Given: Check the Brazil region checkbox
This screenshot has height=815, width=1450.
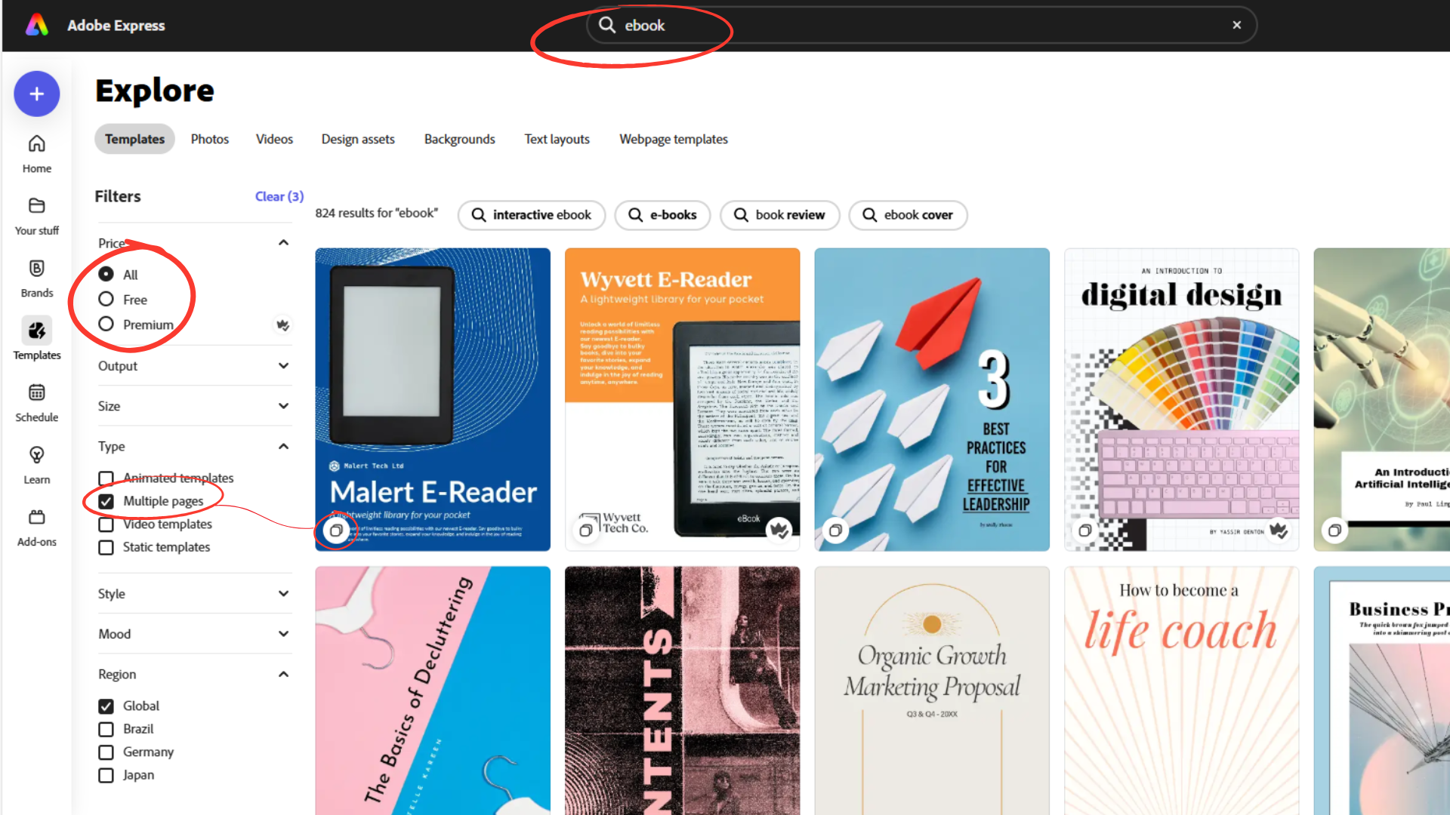Looking at the screenshot, I should (106, 729).
